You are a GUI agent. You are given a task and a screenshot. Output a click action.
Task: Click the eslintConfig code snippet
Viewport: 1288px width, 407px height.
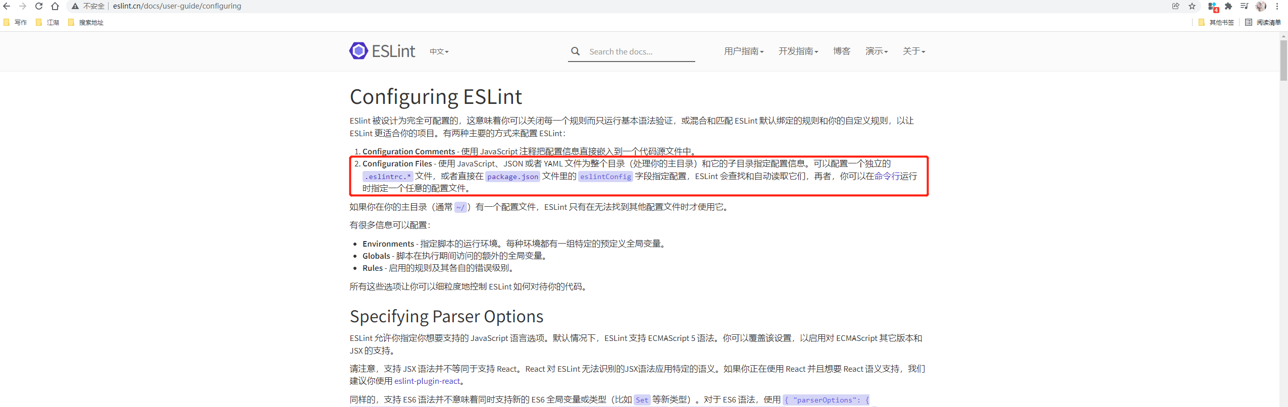click(605, 177)
